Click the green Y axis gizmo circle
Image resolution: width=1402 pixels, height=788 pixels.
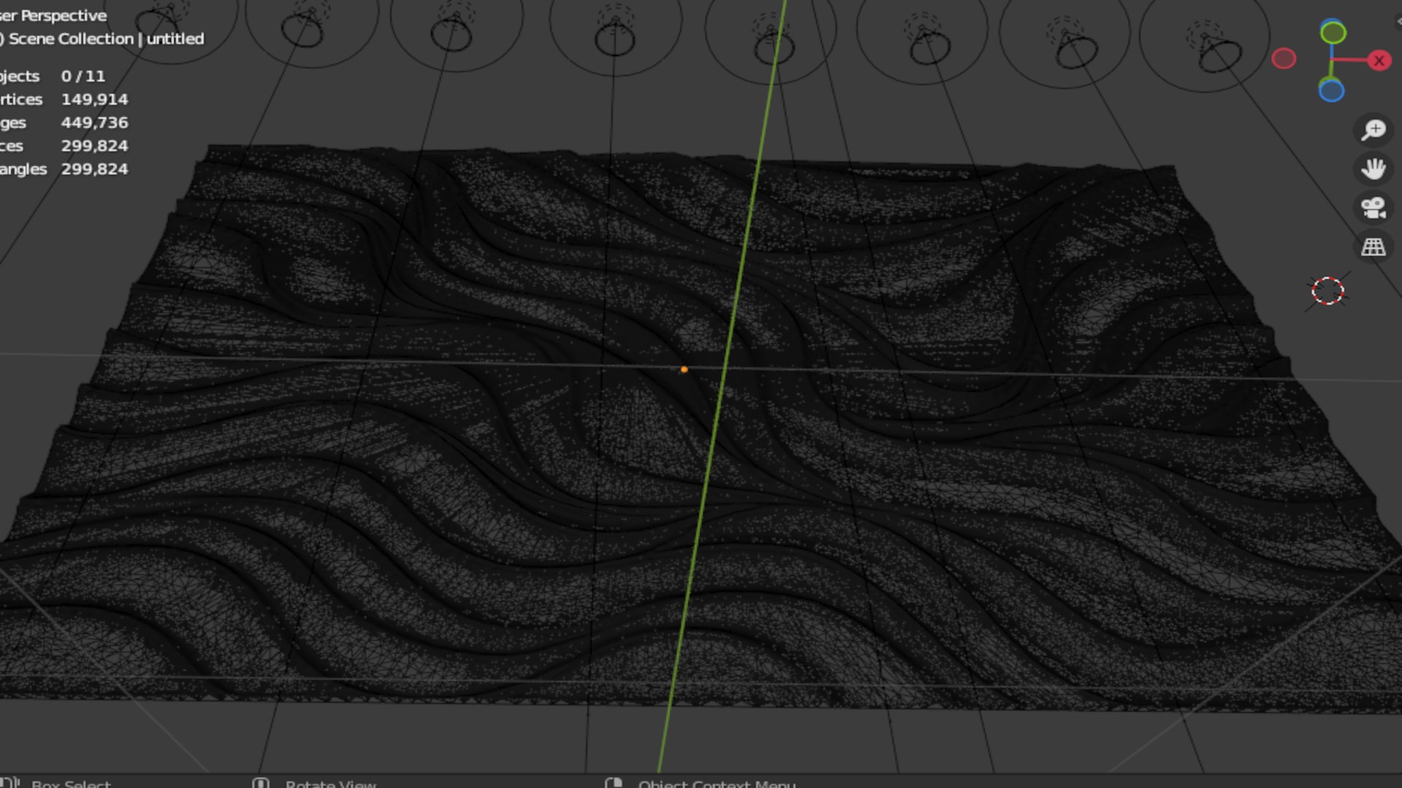(x=1333, y=33)
